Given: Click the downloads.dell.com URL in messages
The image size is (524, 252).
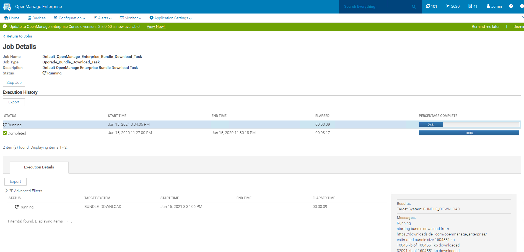Looking at the screenshot, I should click(x=442, y=234).
